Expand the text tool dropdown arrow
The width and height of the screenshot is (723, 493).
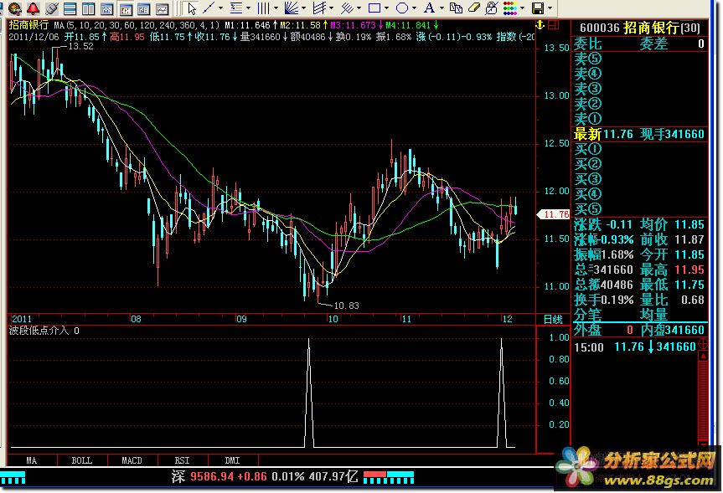(x=442, y=8)
